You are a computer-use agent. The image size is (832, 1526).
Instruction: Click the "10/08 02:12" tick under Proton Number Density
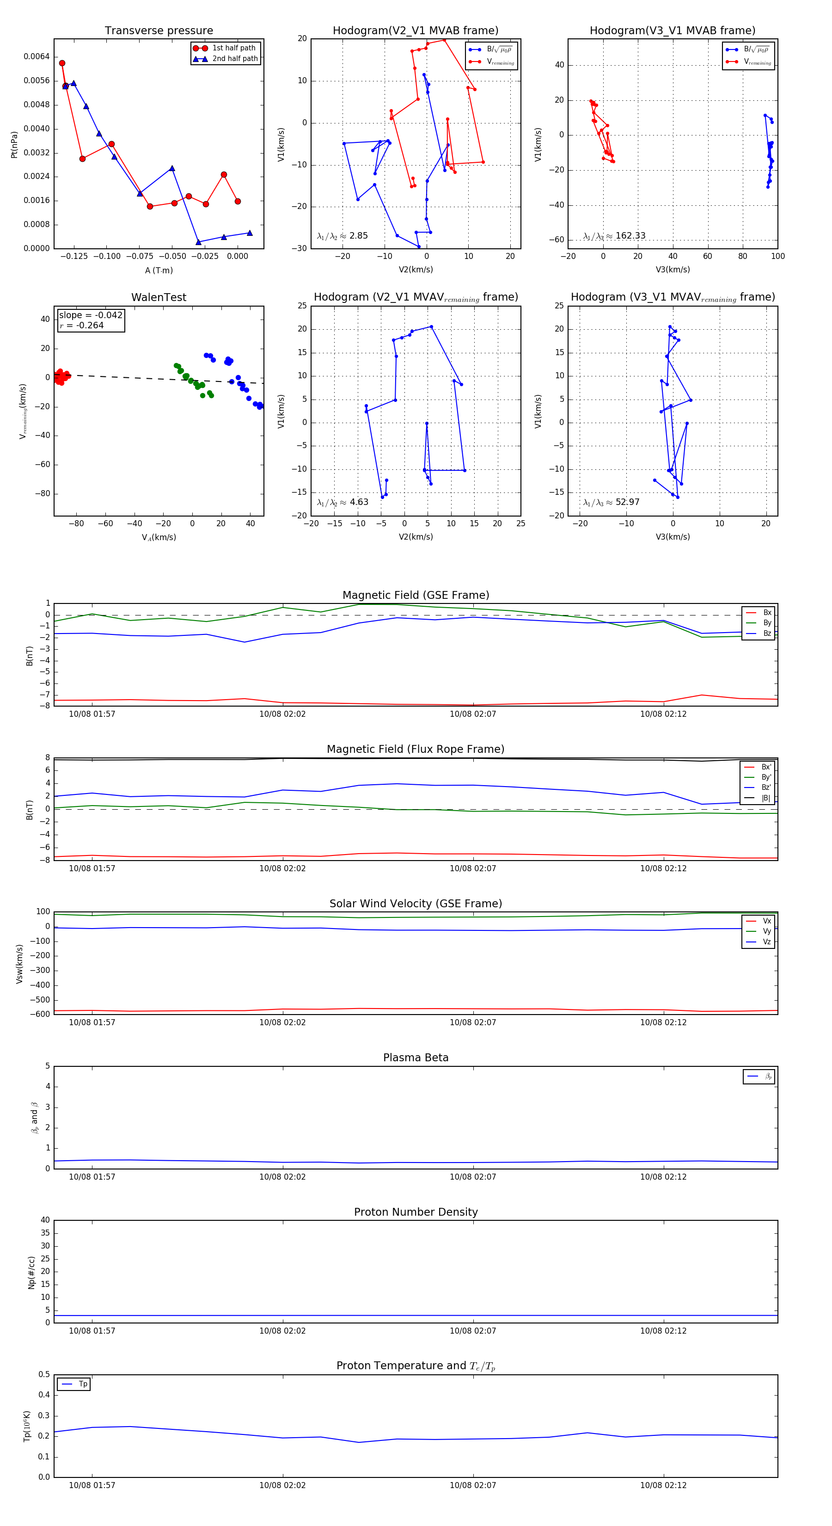tap(663, 1330)
